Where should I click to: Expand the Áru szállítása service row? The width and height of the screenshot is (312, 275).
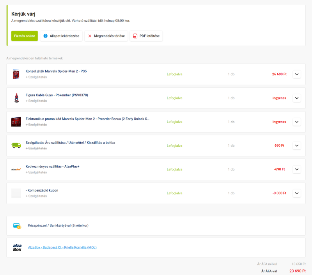(297, 145)
